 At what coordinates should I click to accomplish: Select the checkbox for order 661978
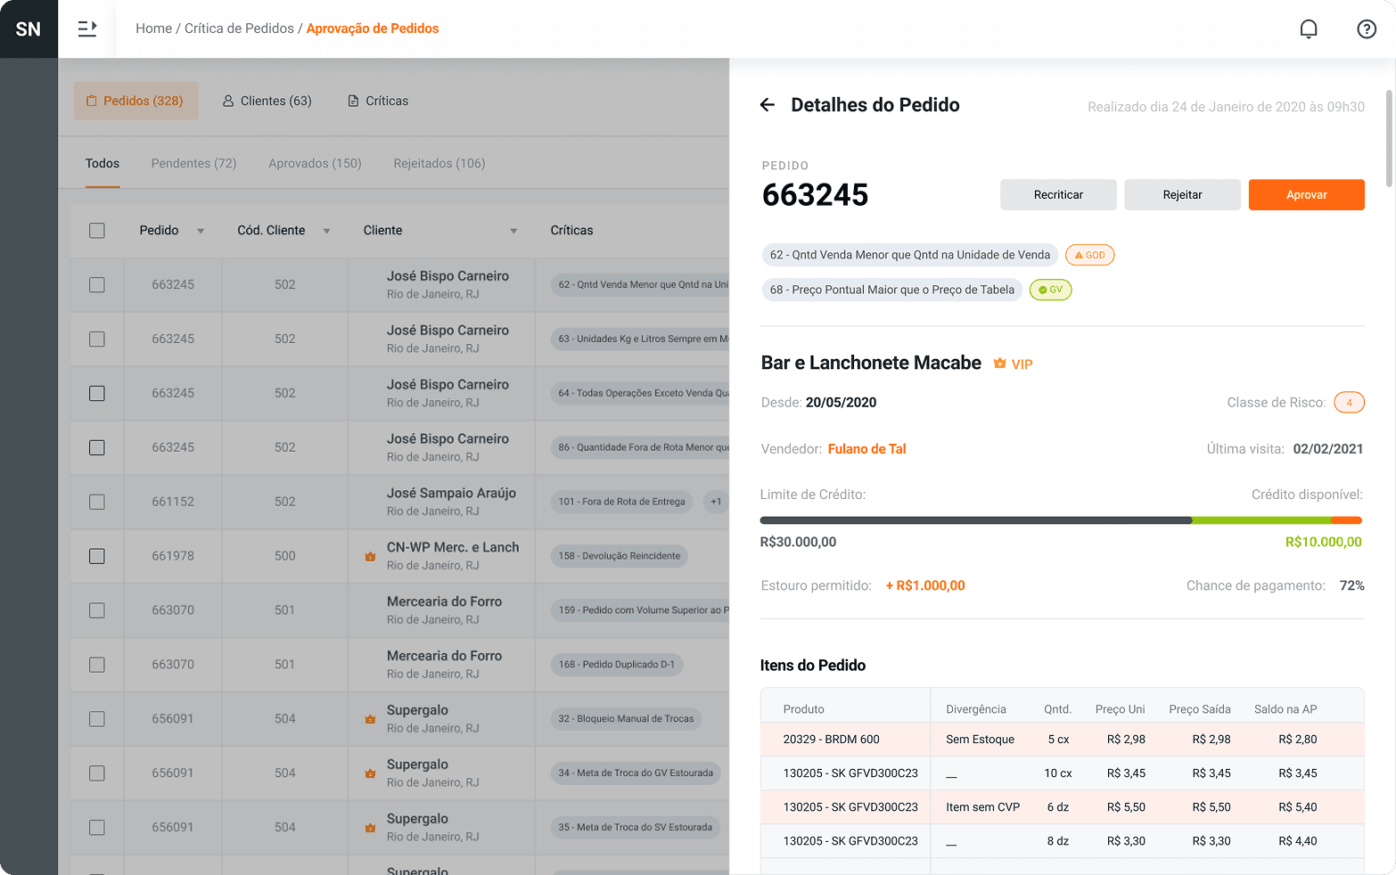(x=97, y=556)
